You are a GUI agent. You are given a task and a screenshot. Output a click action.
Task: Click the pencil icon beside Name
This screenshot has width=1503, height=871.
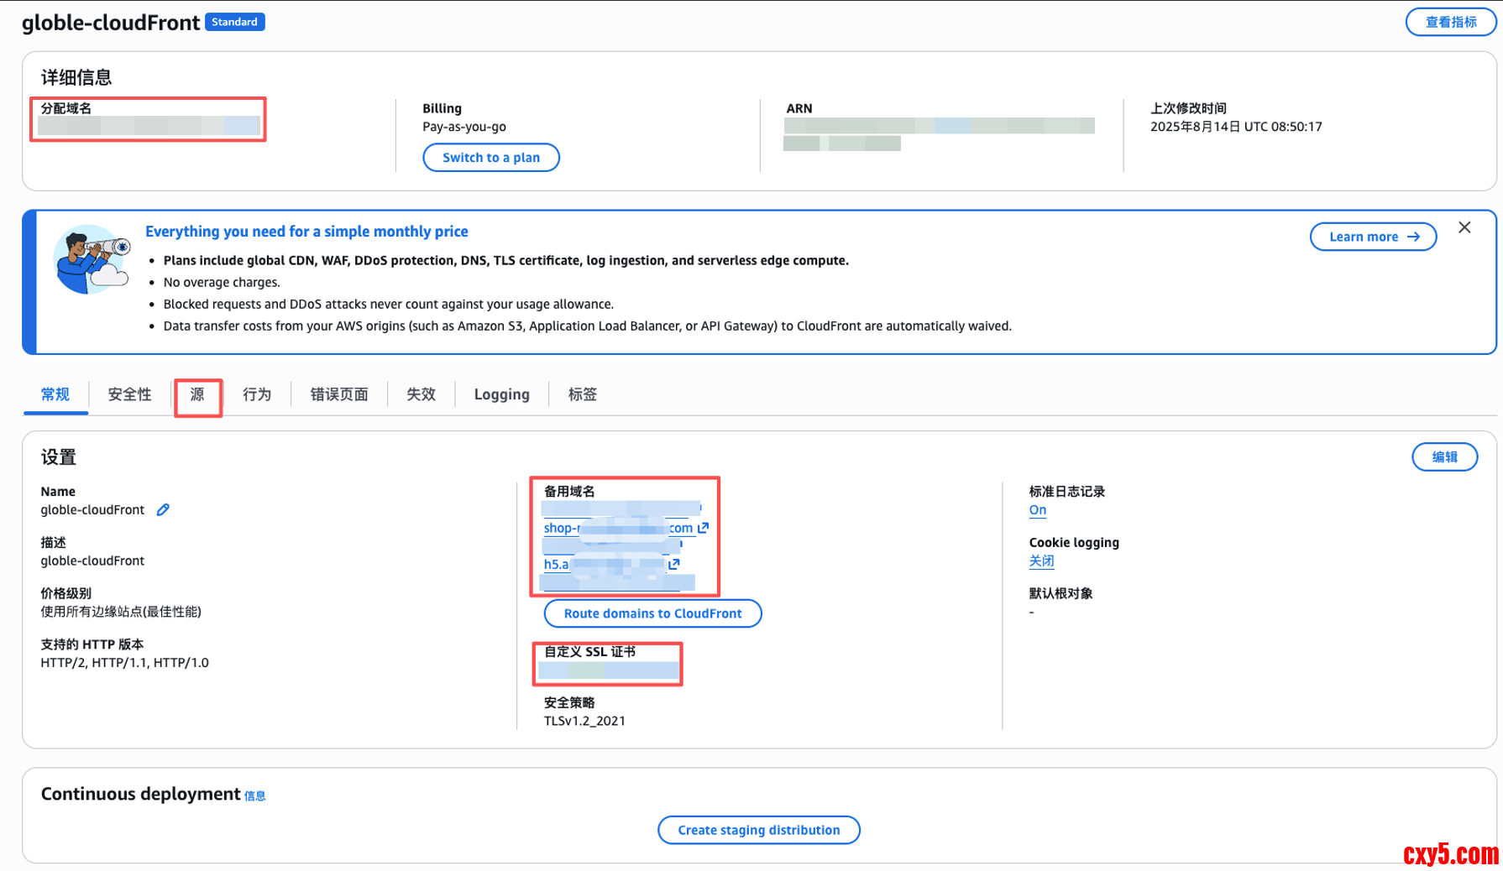point(163,509)
